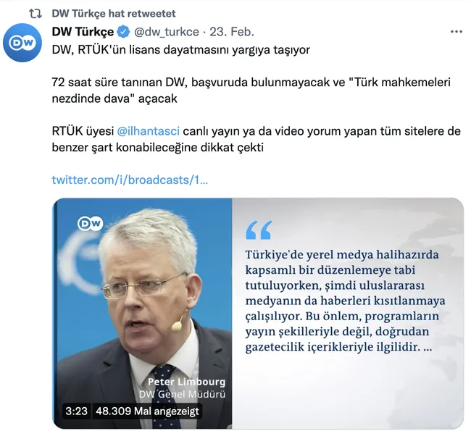471x431 pixels.
Task: Click the '48.309 Mal angezeigt' view count
Action: [147, 411]
